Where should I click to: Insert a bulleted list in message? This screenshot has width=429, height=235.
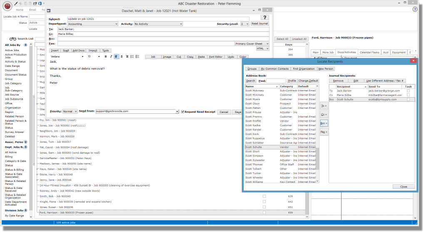pyautogui.click(x=137, y=57)
